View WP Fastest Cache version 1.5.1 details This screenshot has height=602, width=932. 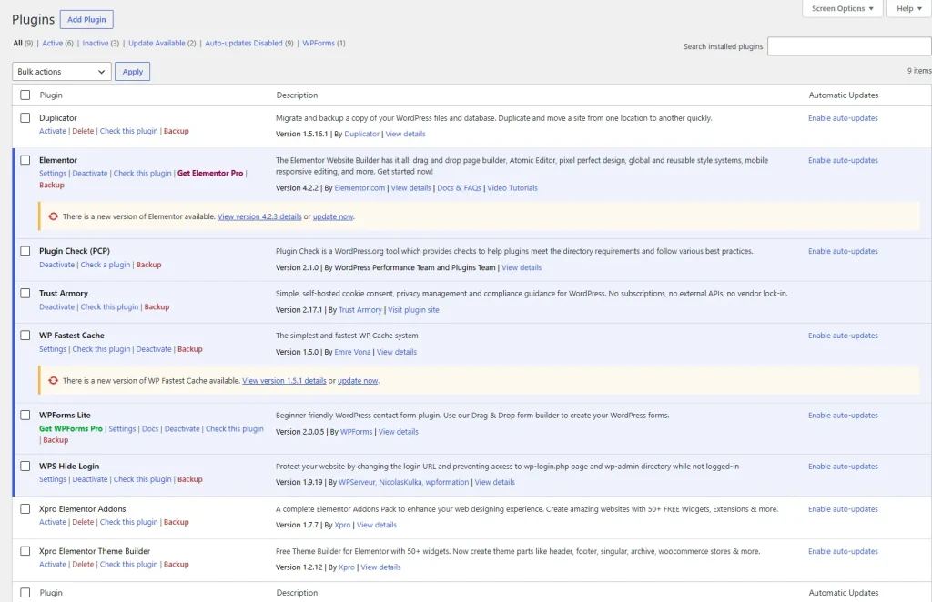[x=284, y=380]
